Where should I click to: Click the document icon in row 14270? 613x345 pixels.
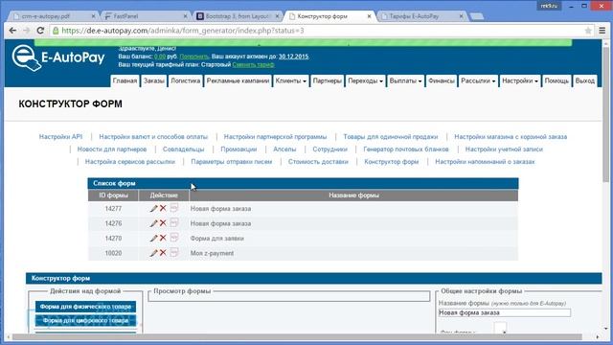click(174, 238)
